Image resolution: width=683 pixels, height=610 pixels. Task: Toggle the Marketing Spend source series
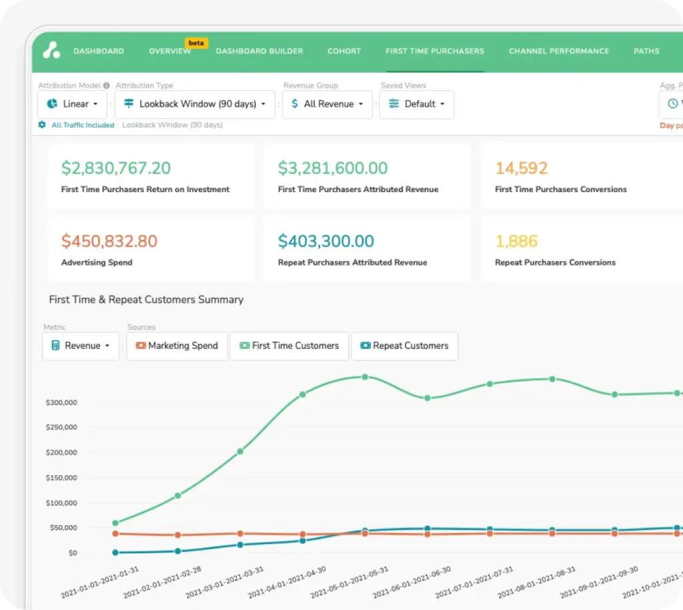tap(177, 346)
